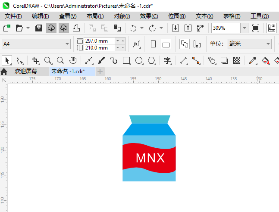Click the cloud download icon

click(x=51, y=28)
